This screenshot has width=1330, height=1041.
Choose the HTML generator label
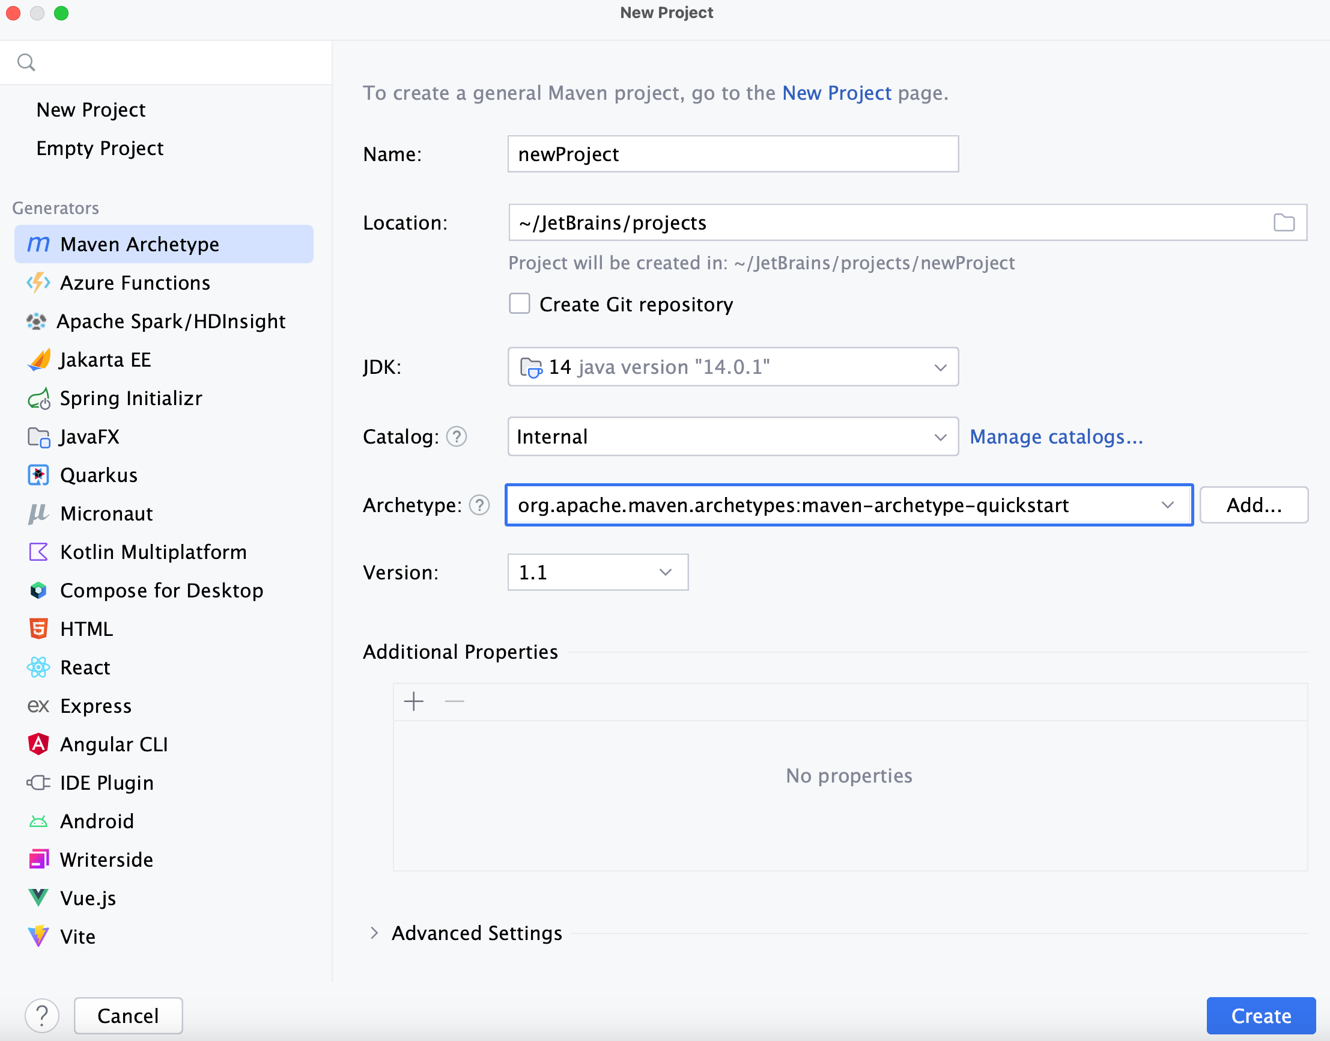[x=87, y=629]
